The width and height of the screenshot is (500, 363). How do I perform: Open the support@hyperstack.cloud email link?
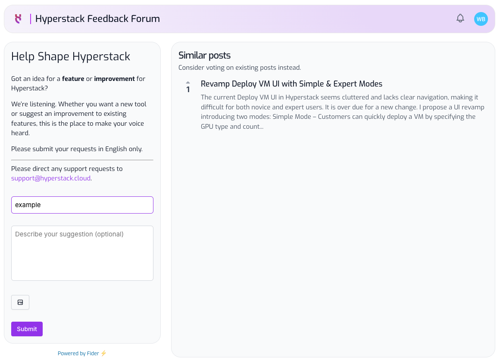point(51,178)
